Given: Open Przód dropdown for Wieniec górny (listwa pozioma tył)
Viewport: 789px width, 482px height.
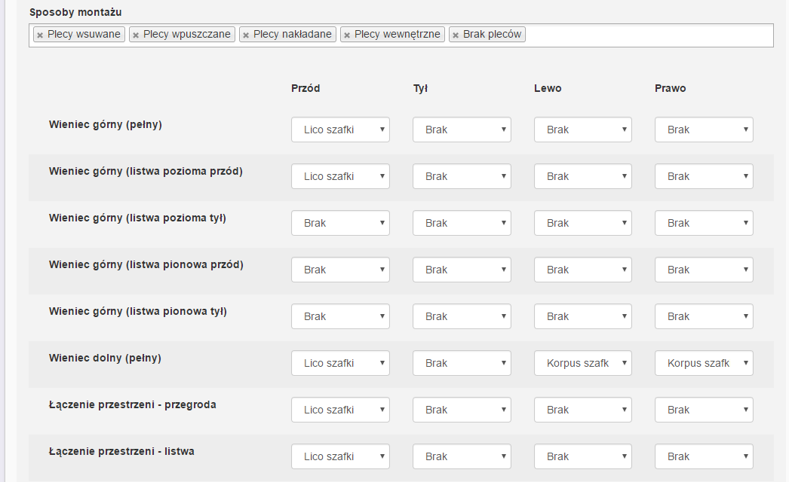Looking at the screenshot, I should pyautogui.click(x=340, y=223).
